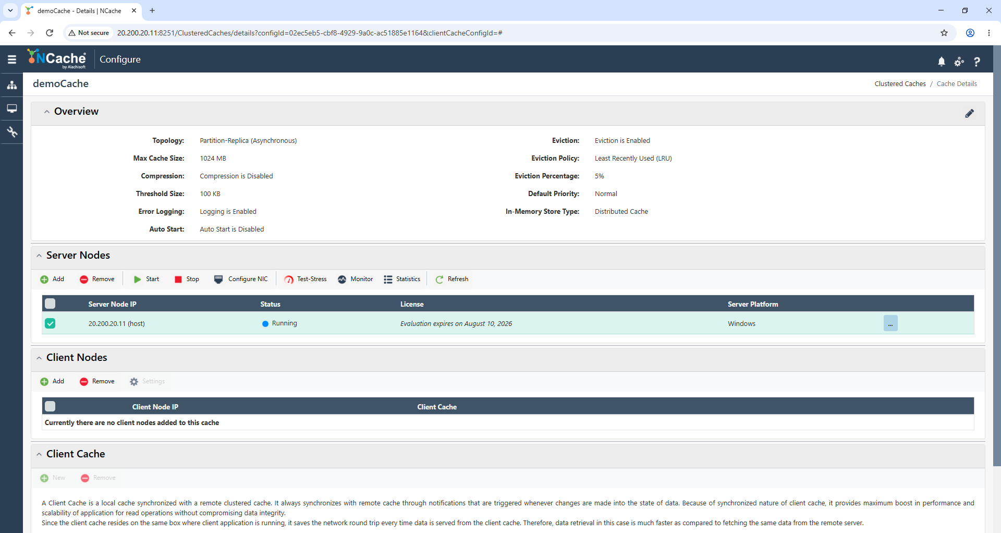Collapse the Client Nodes section
Image resolution: width=1001 pixels, height=533 pixels.
(x=39, y=358)
